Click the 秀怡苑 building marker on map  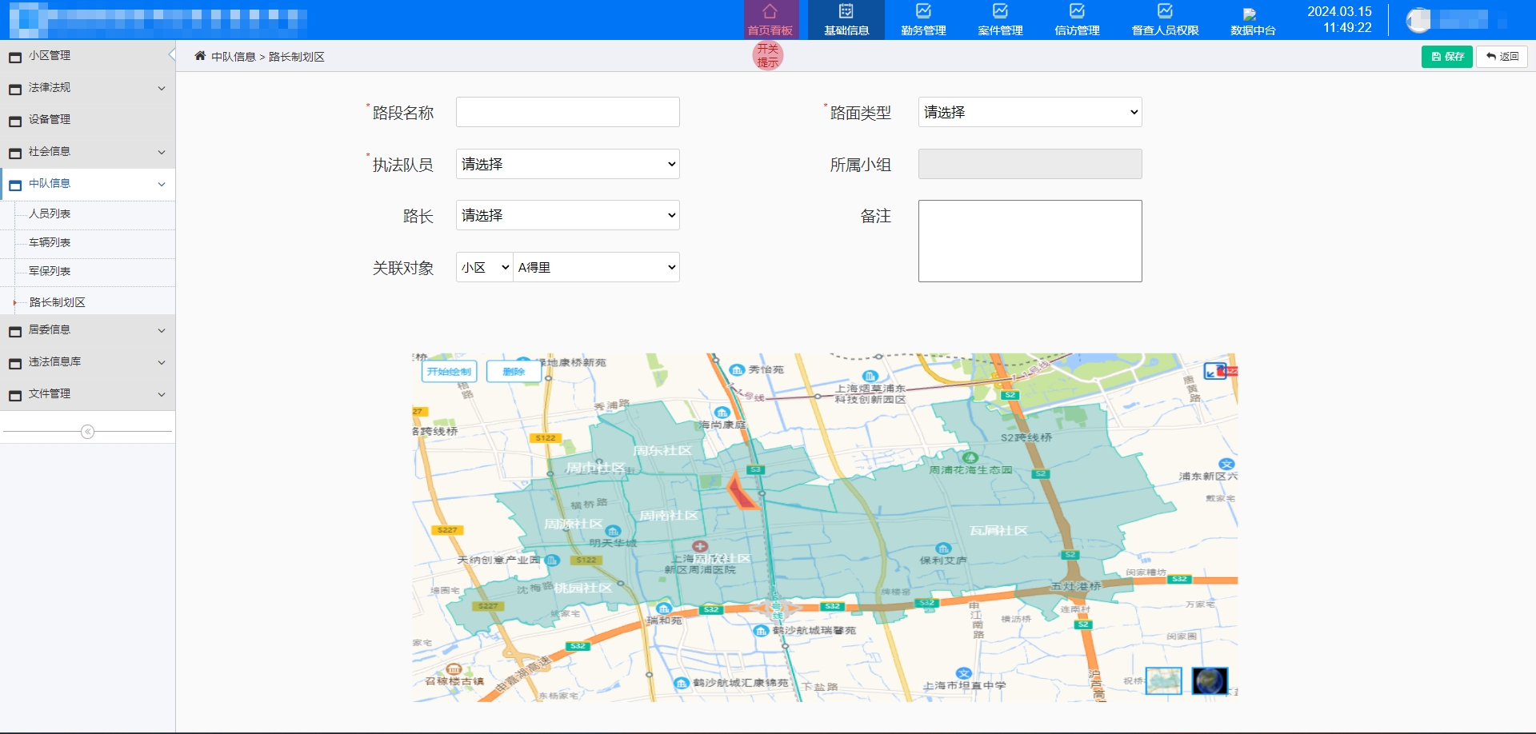[737, 369]
